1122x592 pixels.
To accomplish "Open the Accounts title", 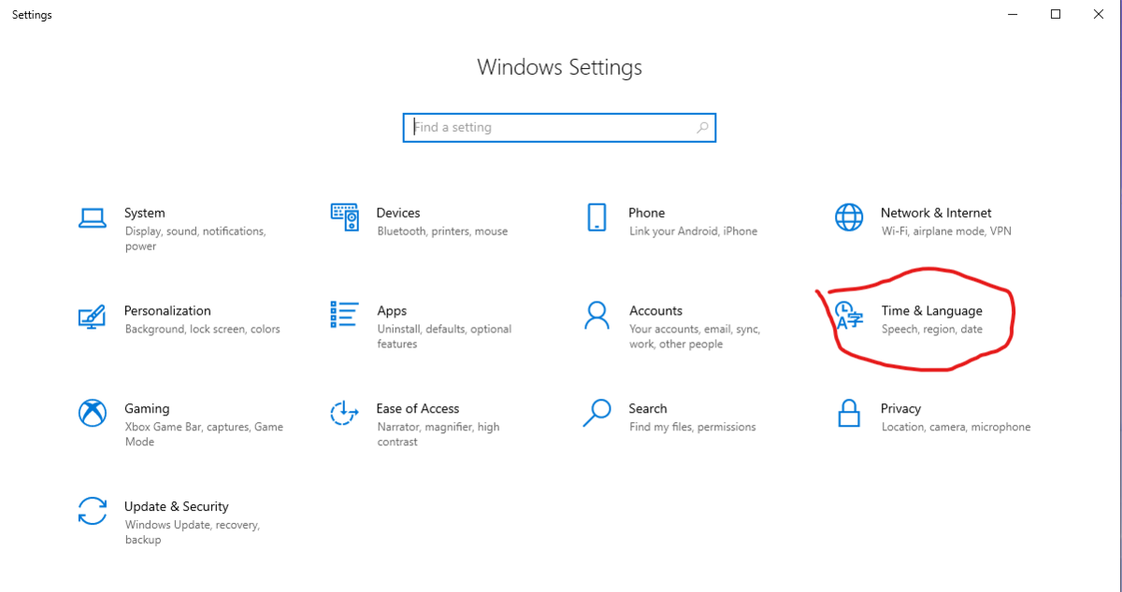I will click(x=655, y=311).
